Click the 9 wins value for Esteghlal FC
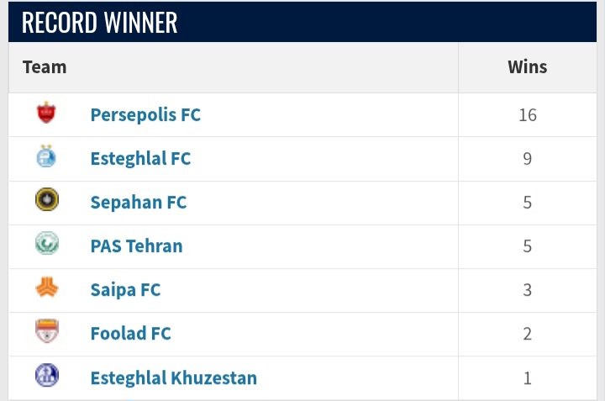 tap(528, 159)
